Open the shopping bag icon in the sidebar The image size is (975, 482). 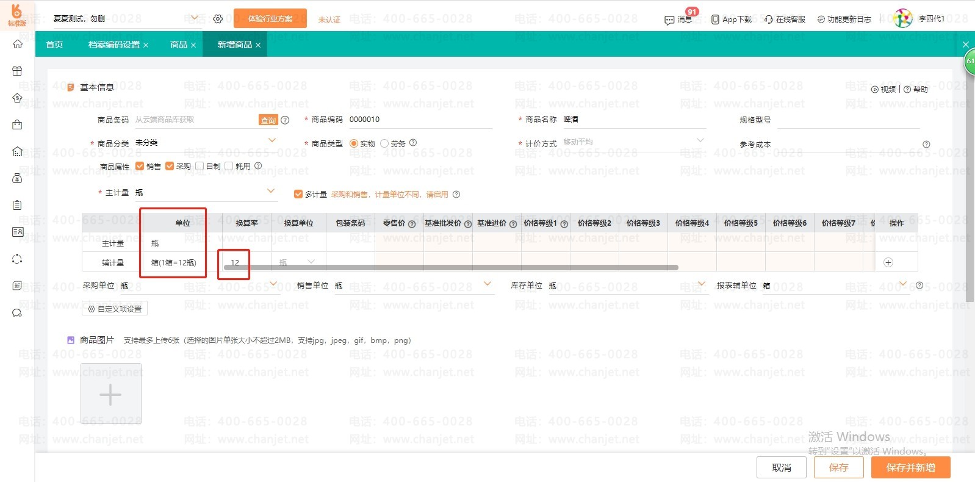[x=17, y=124]
